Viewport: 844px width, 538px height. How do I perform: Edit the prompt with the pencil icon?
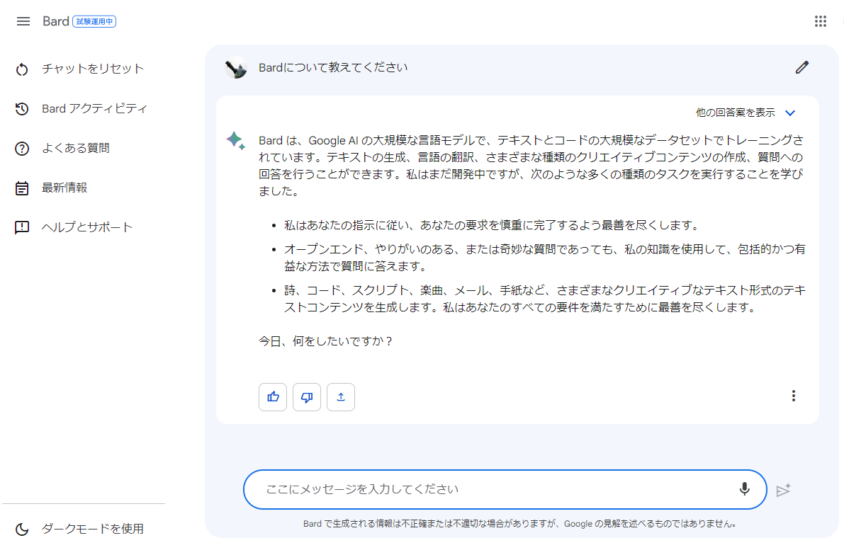point(802,67)
